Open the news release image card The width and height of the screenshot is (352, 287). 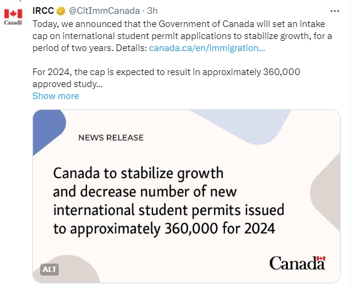click(186, 196)
